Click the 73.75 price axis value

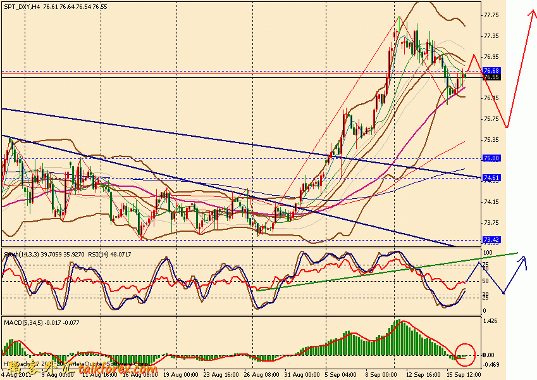click(x=491, y=222)
